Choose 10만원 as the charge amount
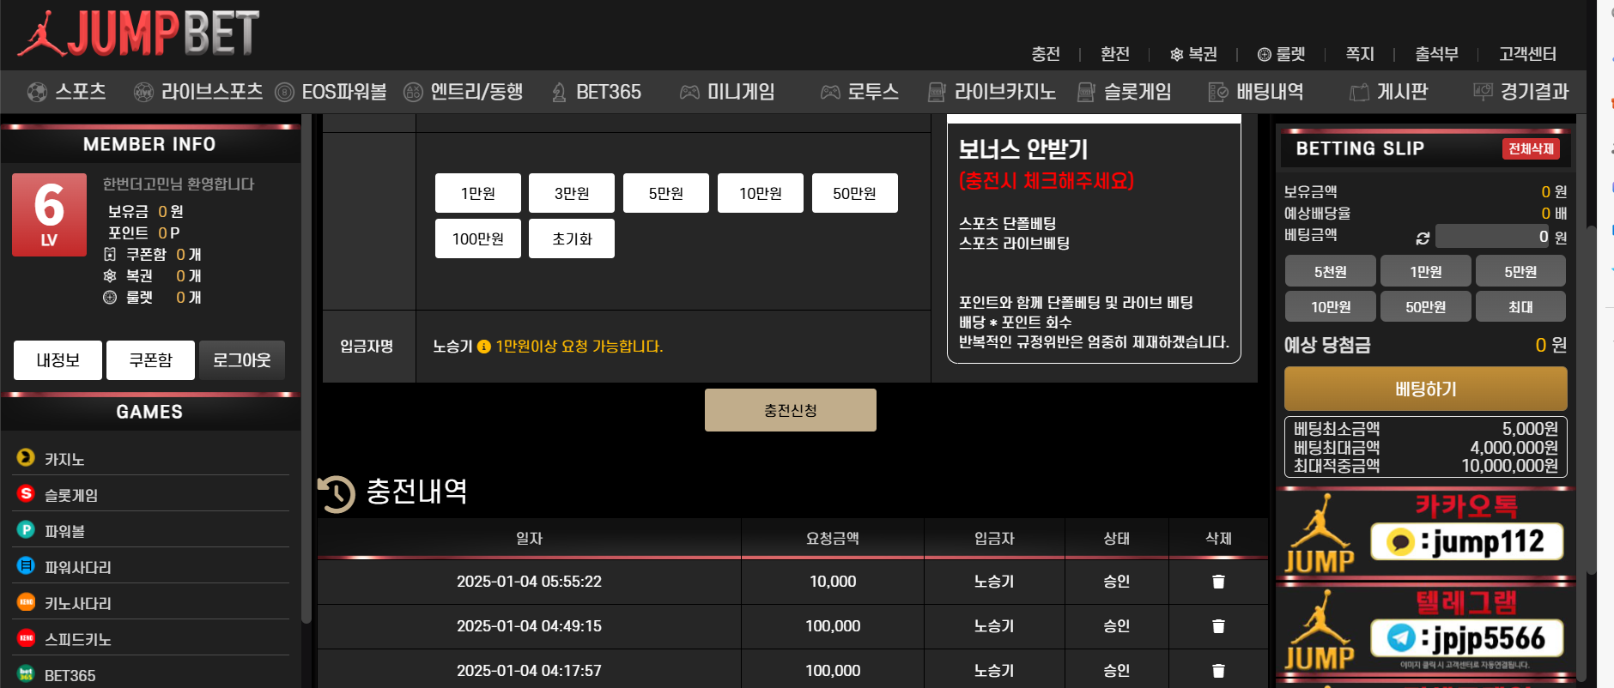This screenshot has width=1614, height=688. [x=761, y=193]
